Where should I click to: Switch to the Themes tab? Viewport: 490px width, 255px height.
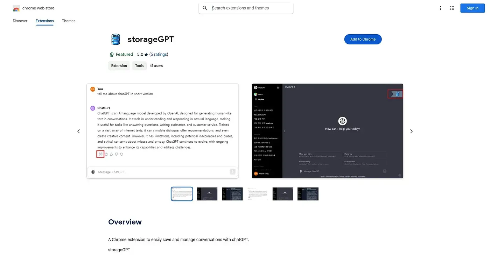[69, 21]
